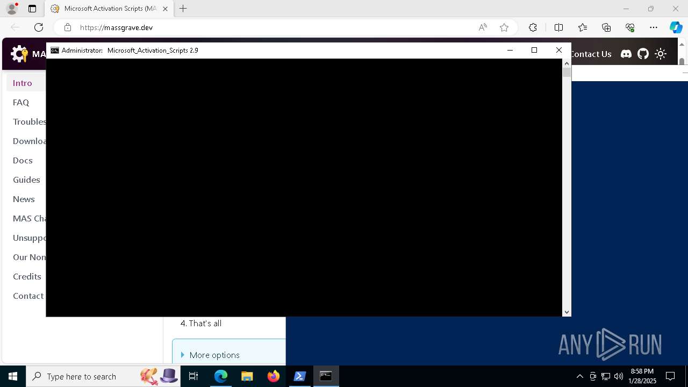The height and width of the screenshot is (387, 688).
Task: Open volume control tray icon
Action: pyautogui.click(x=618, y=376)
